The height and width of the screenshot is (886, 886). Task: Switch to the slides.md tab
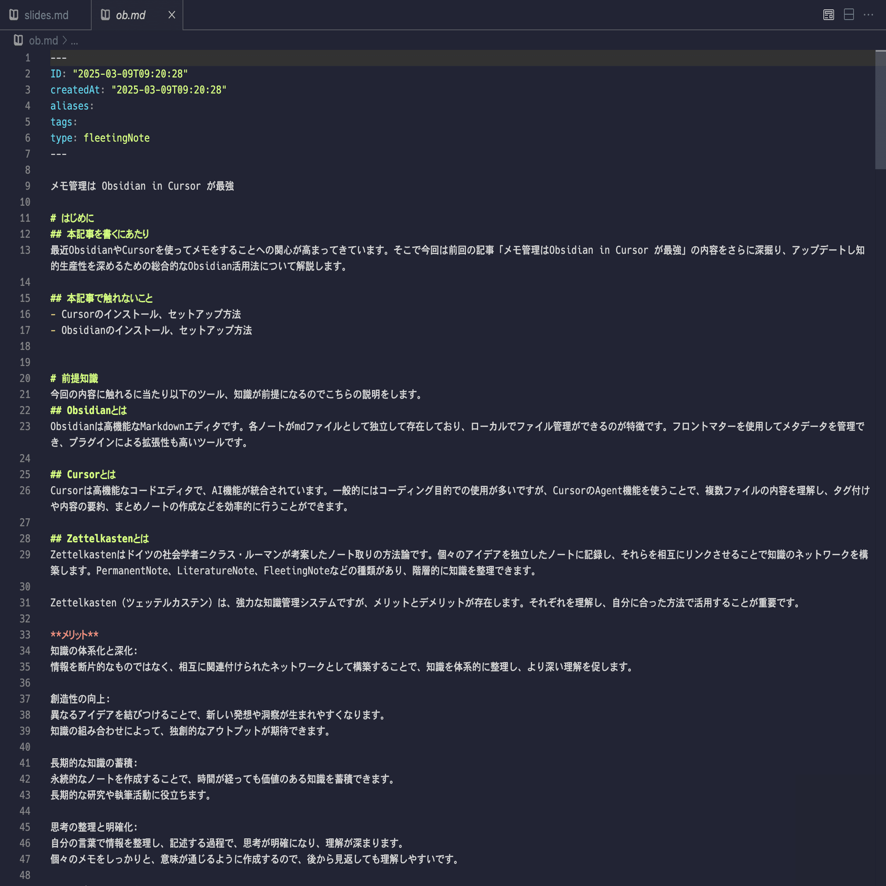pos(45,15)
